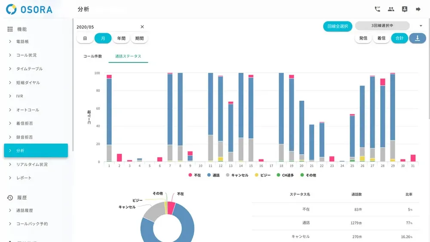Clear the 2020/05 date with X

142,27
